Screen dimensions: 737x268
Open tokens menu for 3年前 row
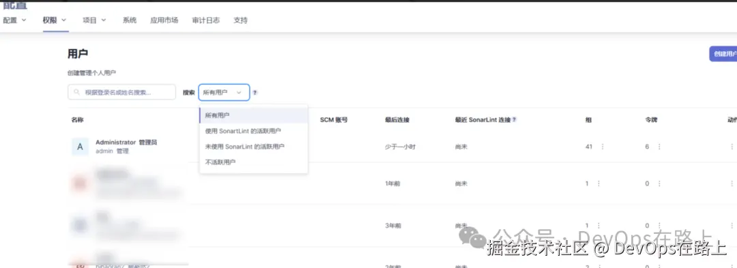pyautogui.click(x=659, y=225)
